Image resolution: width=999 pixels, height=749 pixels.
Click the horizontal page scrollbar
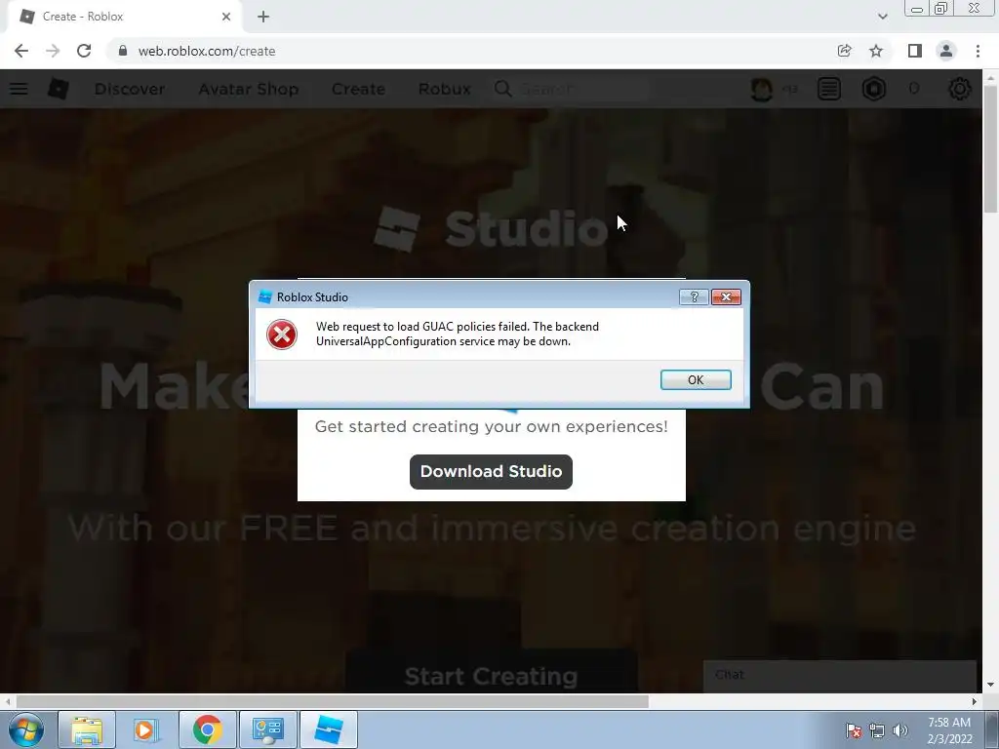[332, 701]
